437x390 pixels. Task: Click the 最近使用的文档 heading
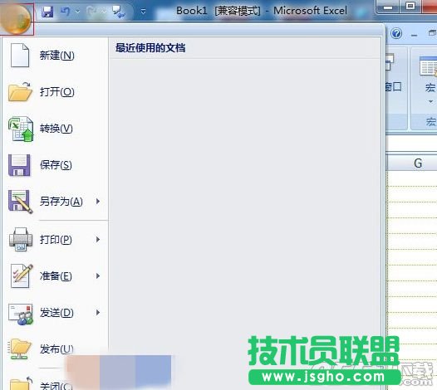(150, 48)
